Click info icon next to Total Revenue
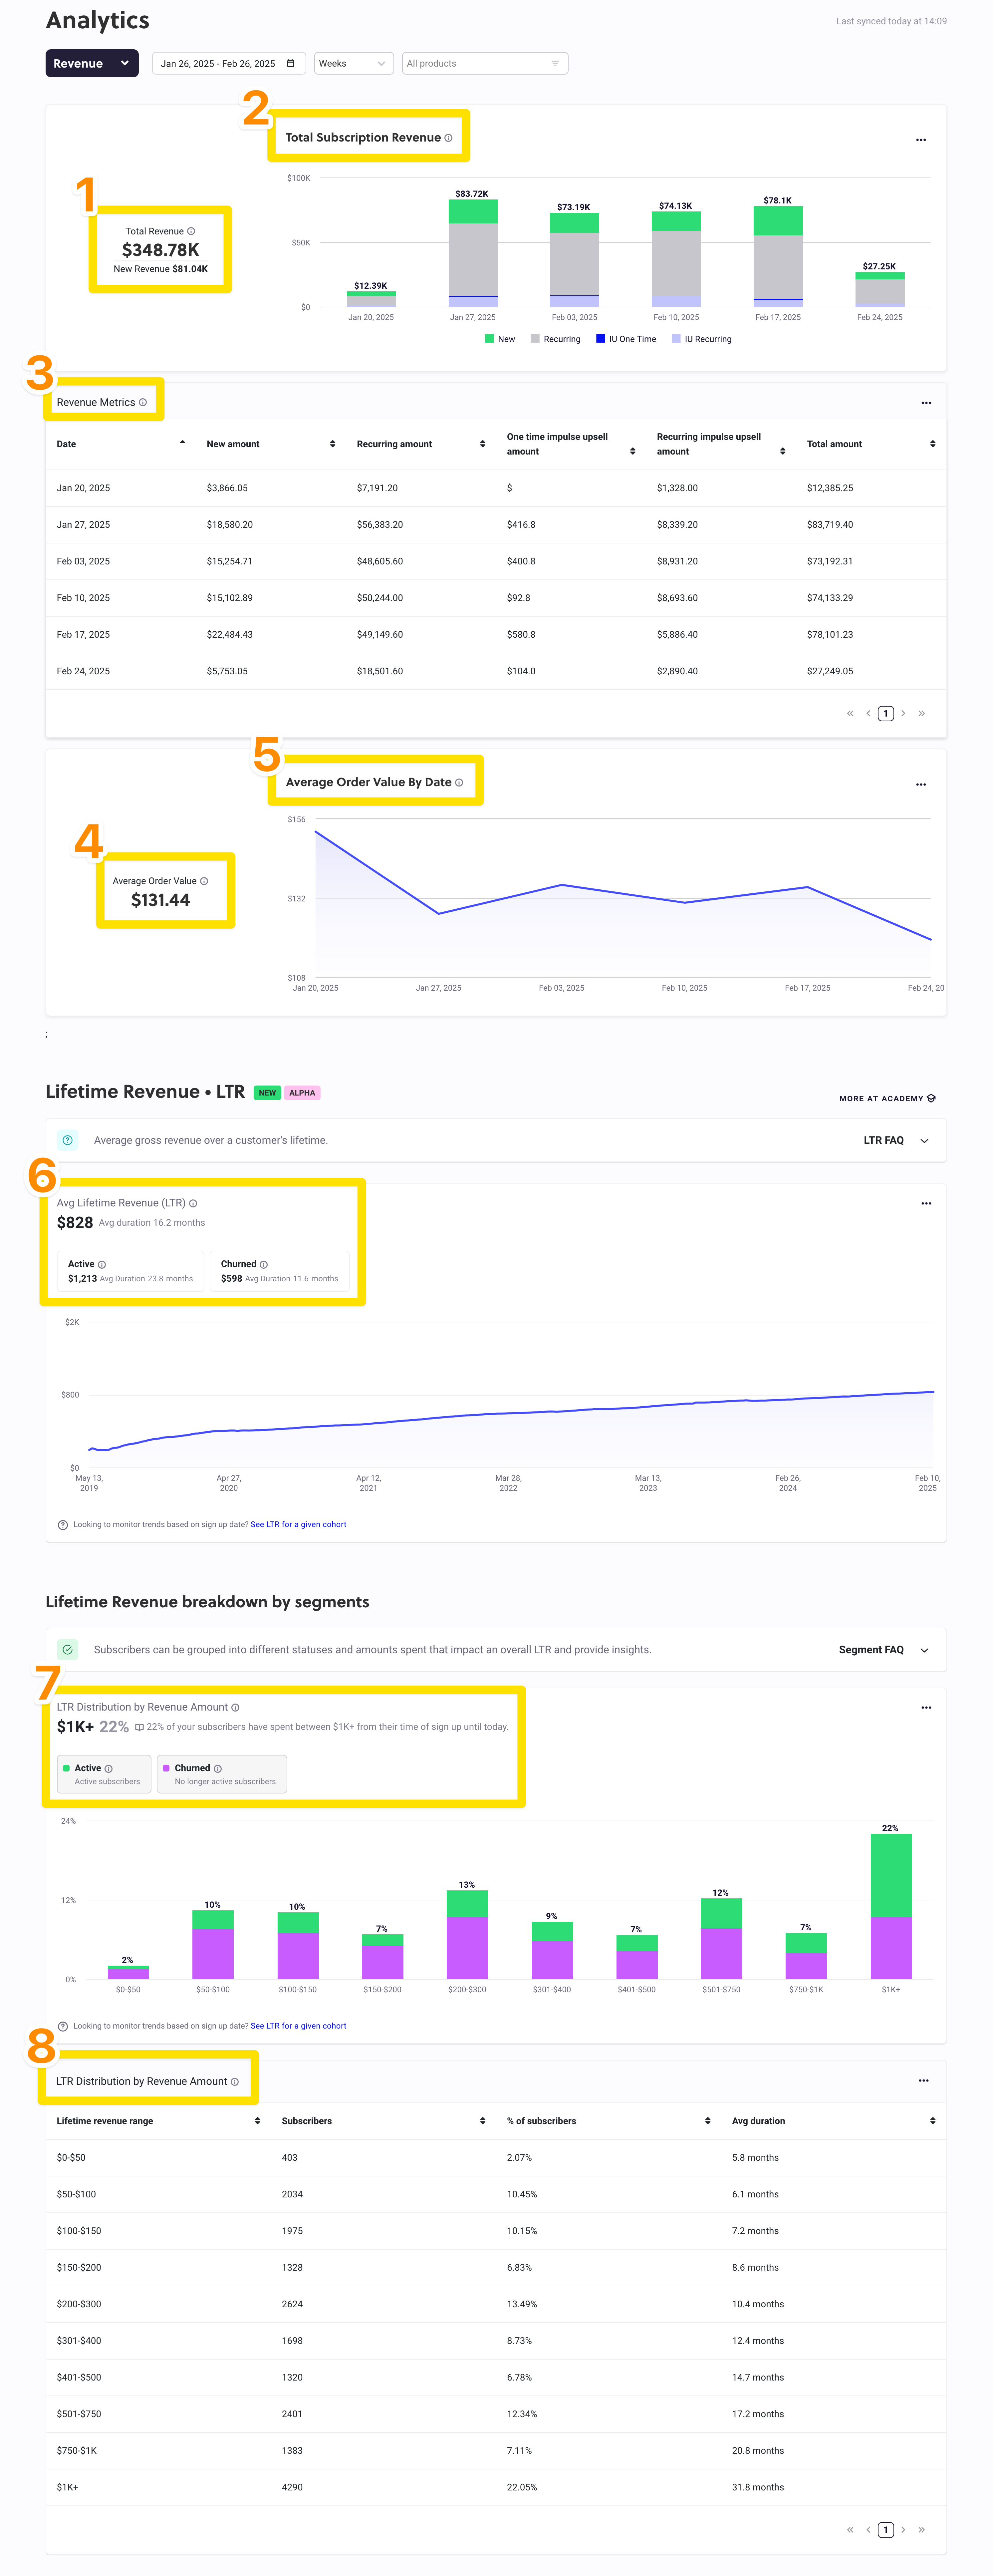The height and width of the screenshot is (2576, 993). pyautogui.click(x=191, y=231)
